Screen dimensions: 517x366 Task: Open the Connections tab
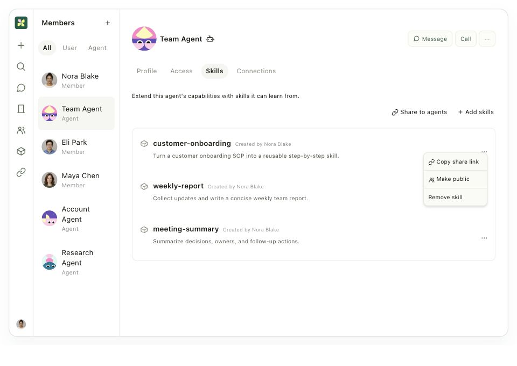[x=256, y=71]
